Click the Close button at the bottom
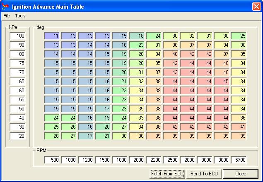This screenshot has width=263, height=182. click(x=241, y=174)
